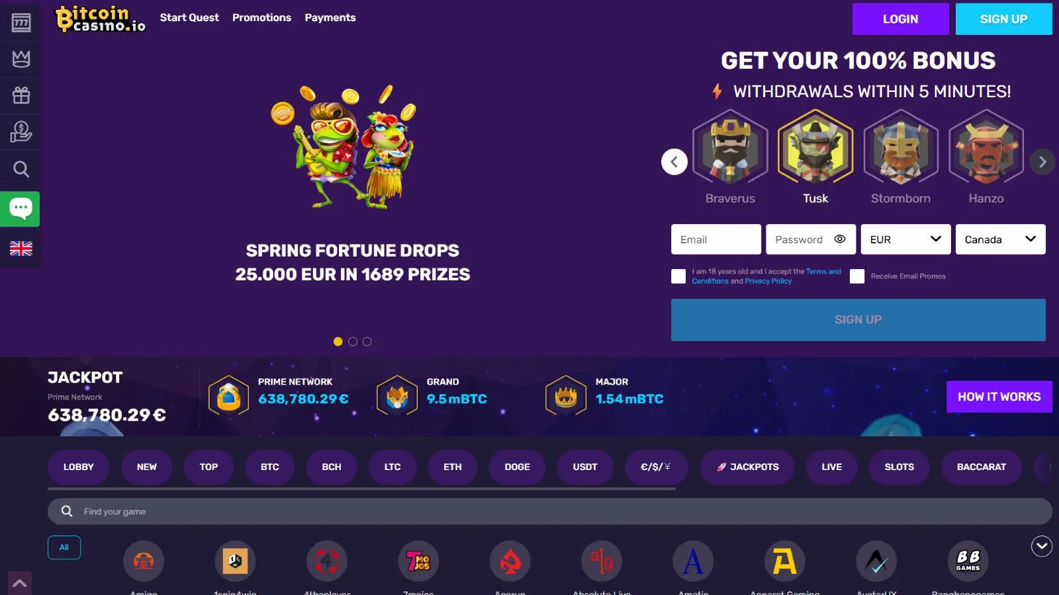
Task: Select the second banner carousel dot
Action: click(x=353, y=342)
